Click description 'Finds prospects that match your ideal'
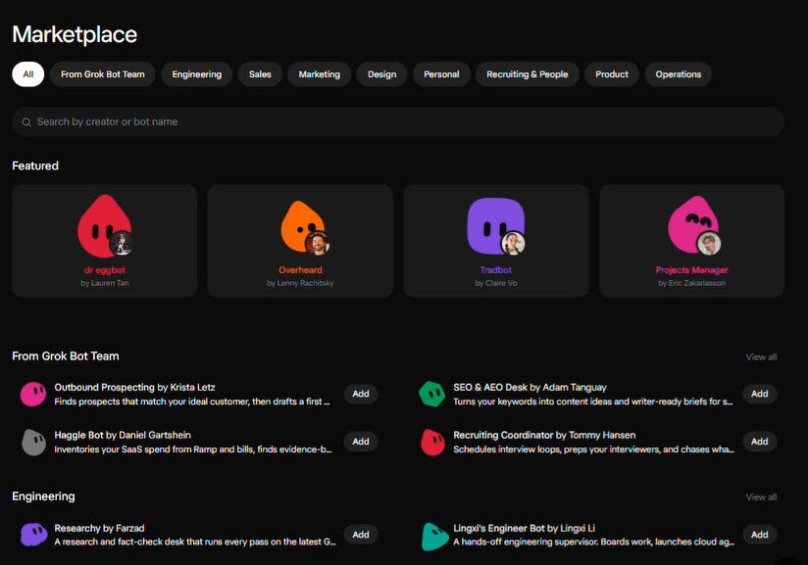The width and height of the screenshot is (808, 565). (x=192, y=401)
